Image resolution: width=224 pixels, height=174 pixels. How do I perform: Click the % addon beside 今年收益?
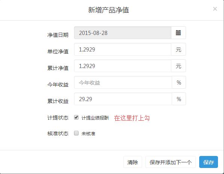point(179,82)
